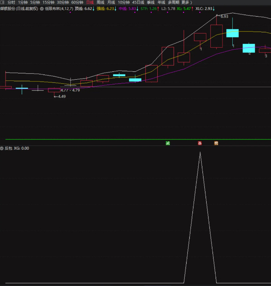
Task: Switch to the 分时 intraday view
Action: (11, 2)
